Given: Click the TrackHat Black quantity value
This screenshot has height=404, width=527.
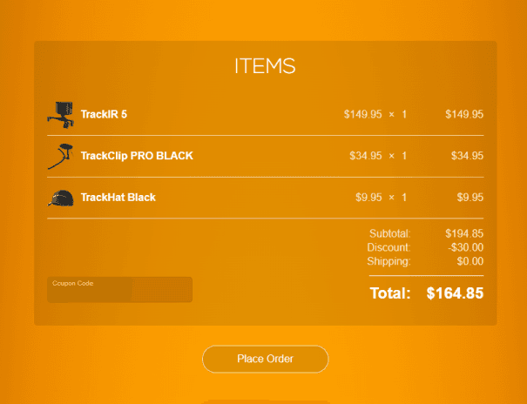Looking at the screenshot, I should coord(404,198).
